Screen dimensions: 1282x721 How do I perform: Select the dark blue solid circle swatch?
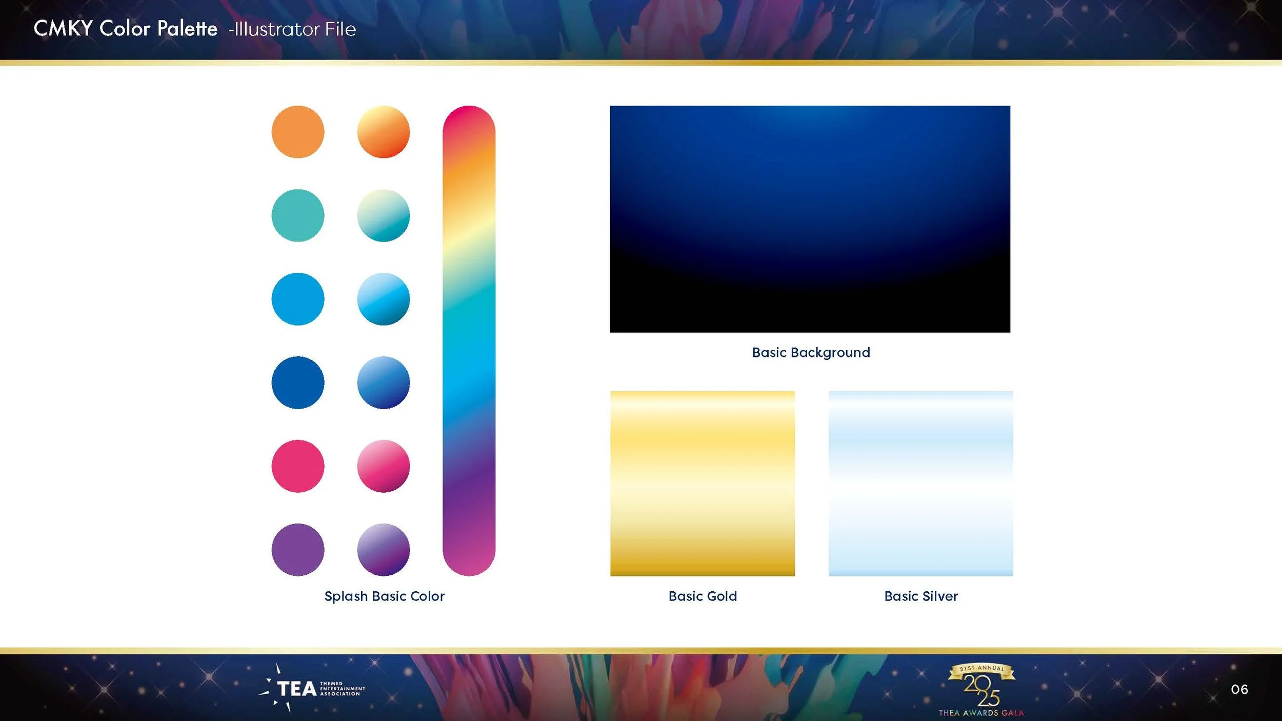click(297, 382)
